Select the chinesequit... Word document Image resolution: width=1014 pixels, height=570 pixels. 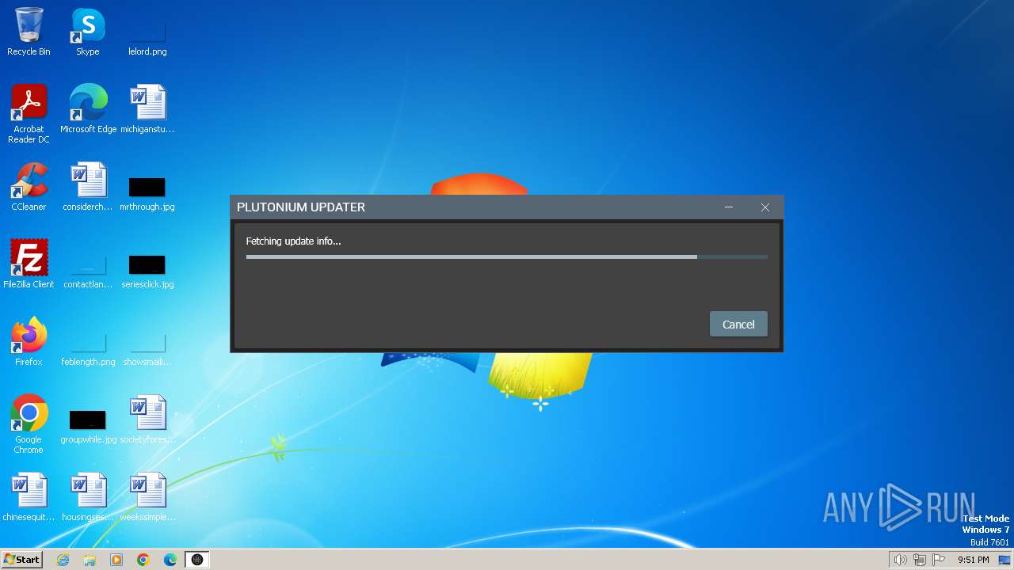(x=29, y=497)
